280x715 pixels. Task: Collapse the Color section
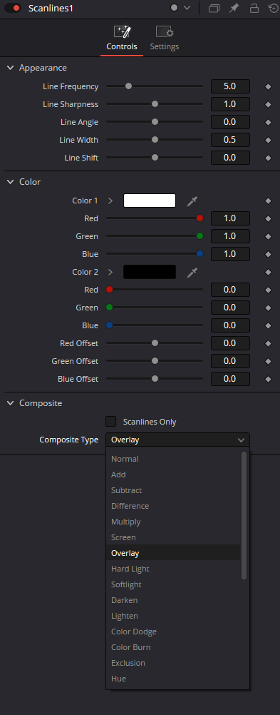pos(10,182)
